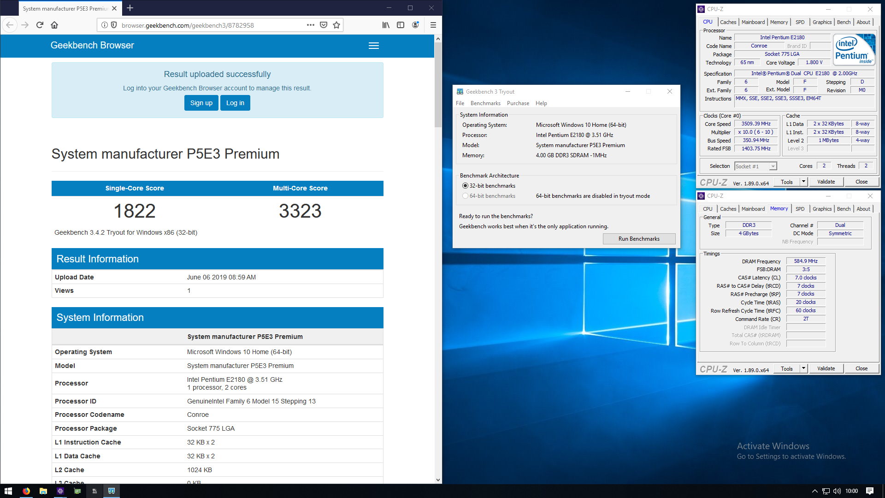
Task: Click Run Benchmarks in Geekbench 3
Action: (639, 239)
